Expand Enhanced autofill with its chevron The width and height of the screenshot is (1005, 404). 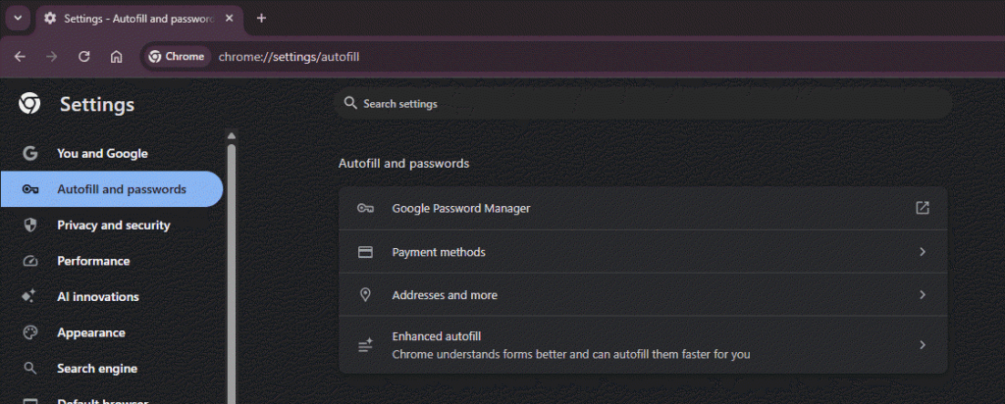click(923, 345)
